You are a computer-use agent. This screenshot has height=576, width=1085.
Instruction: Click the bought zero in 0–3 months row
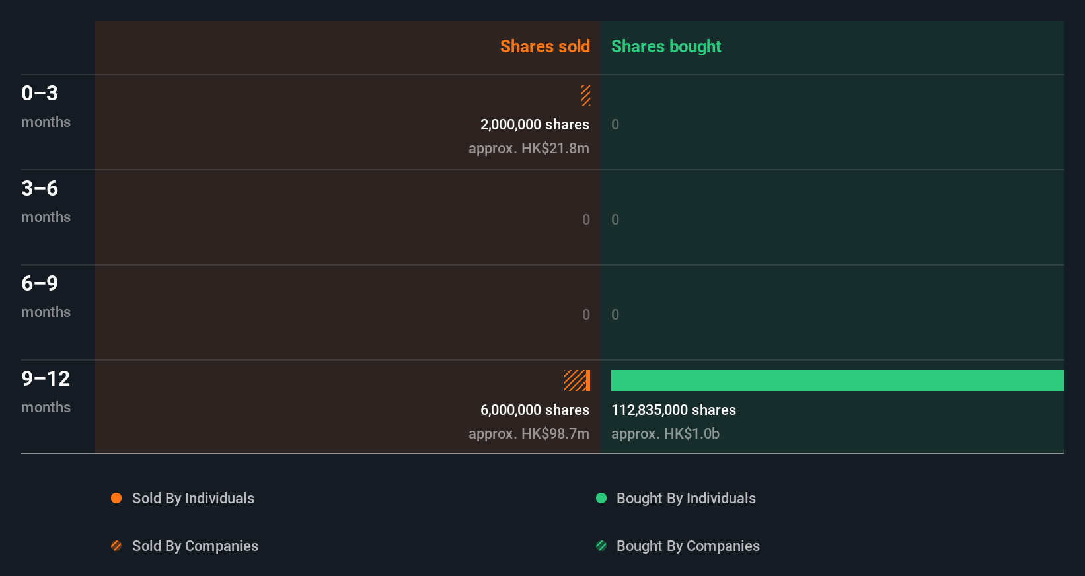pos(615,124)
